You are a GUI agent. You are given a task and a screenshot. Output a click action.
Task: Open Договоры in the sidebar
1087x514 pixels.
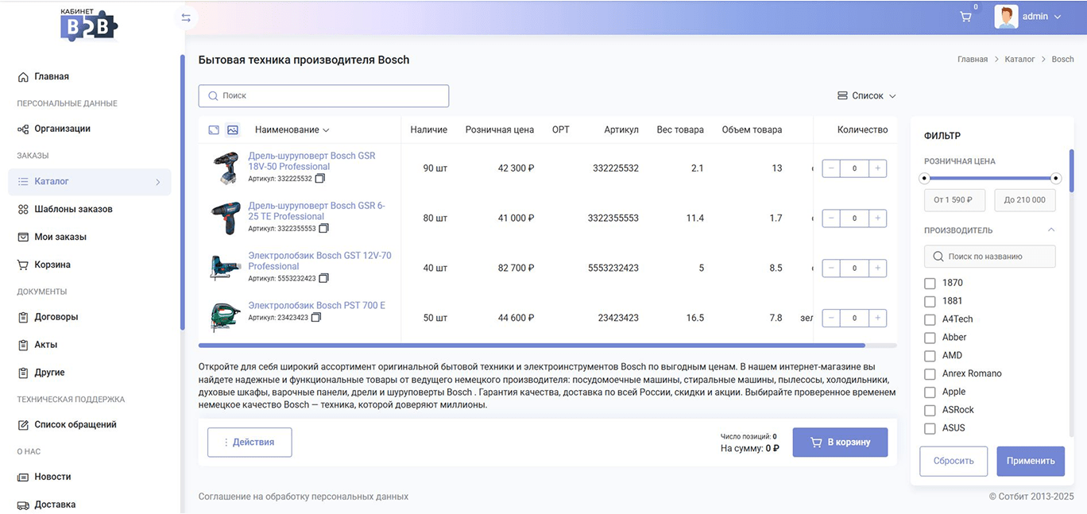[56, 317]
